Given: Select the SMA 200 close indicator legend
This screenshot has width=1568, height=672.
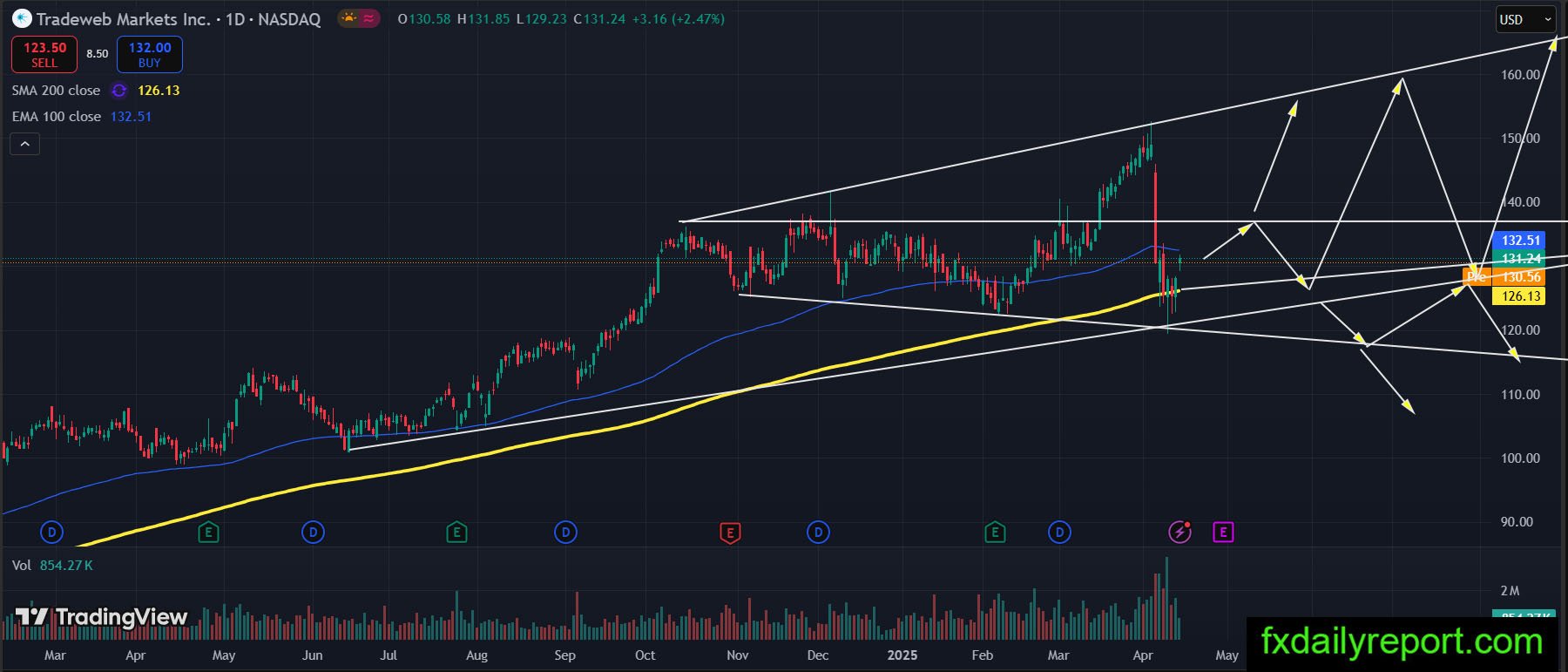Looking at the screenshot, I should click(56, 91).
